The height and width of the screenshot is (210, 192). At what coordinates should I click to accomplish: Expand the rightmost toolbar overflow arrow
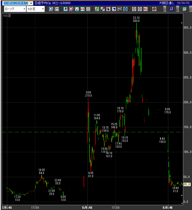(x=190, y=9)
